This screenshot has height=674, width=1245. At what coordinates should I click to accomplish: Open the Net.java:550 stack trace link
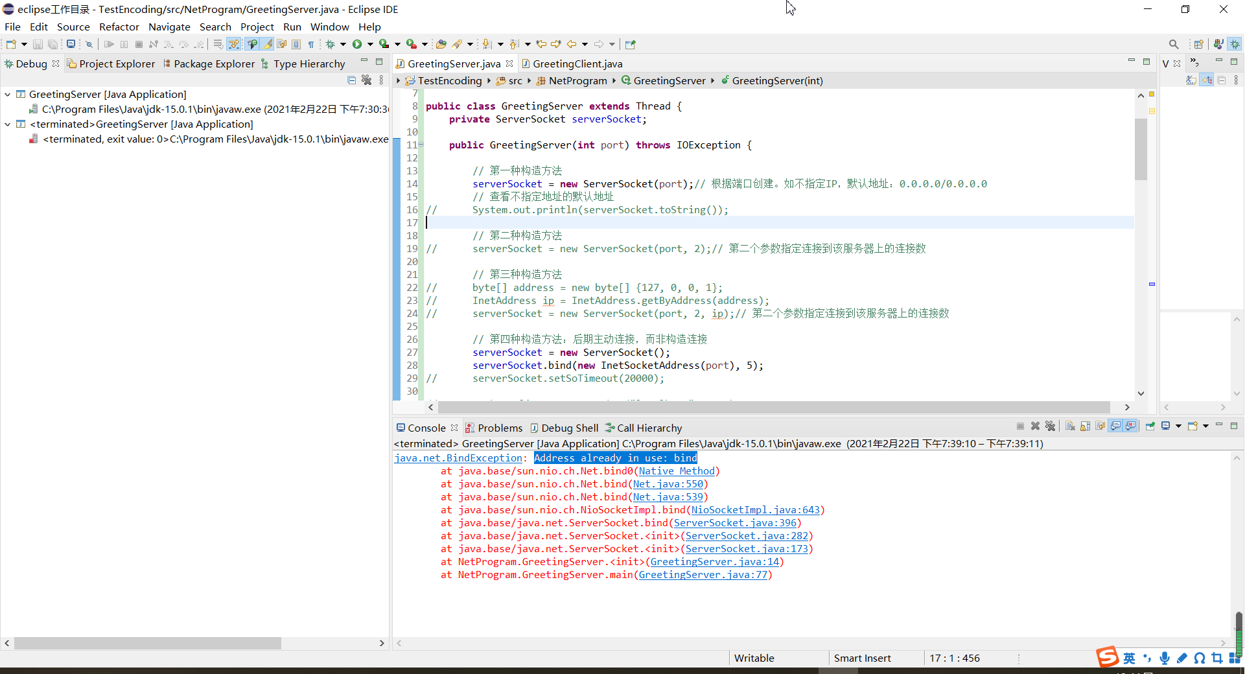(668, 483)
